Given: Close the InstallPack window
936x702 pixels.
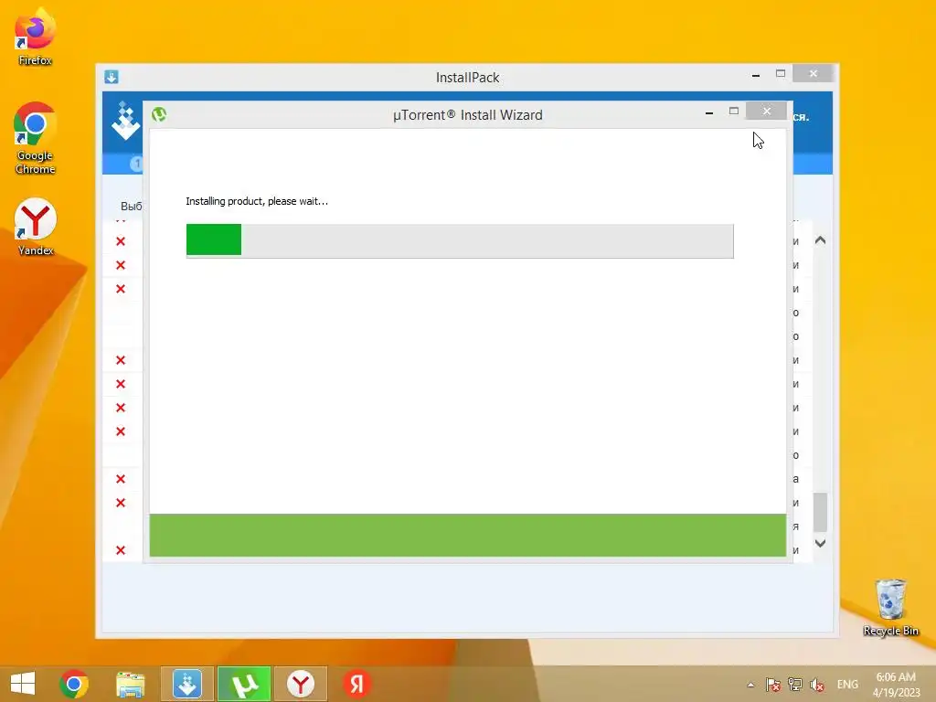Looking at the screenshot, I should pyautogui.click(x=813, y=73).
